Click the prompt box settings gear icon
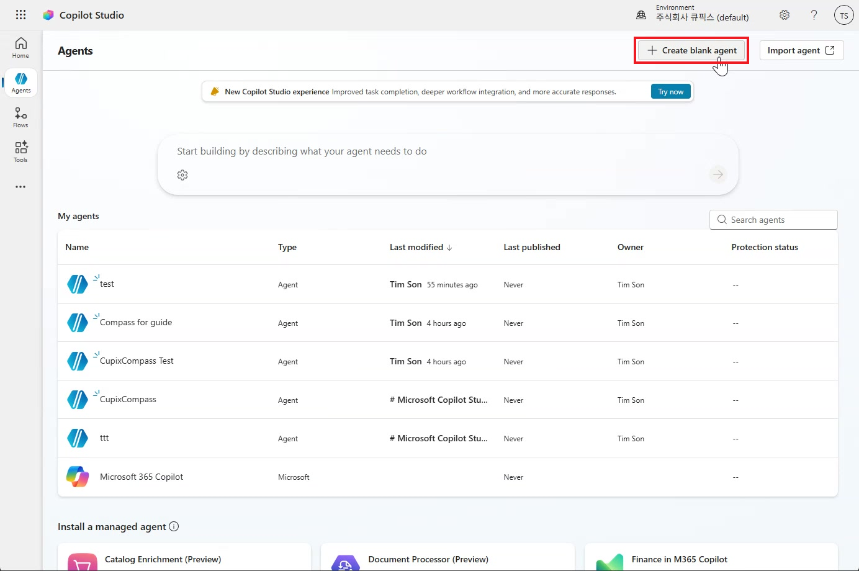The width and height of the screenshot is (859, 571). [x=182, y=175]
